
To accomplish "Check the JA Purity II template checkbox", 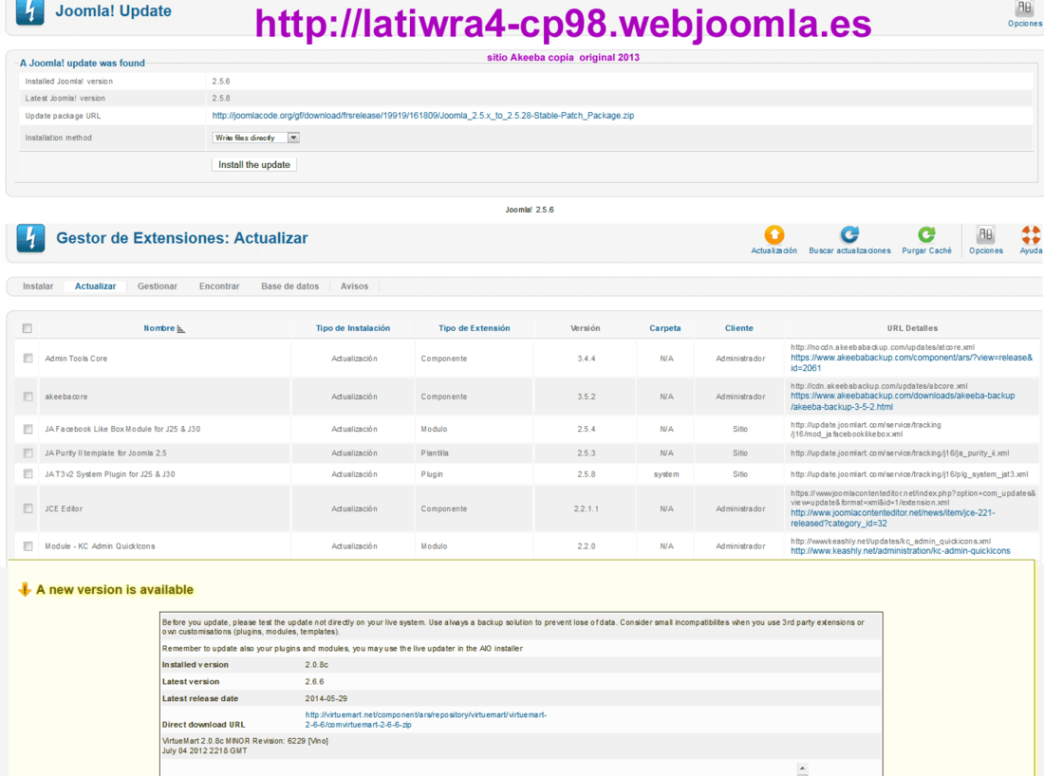I will [x=28, y=453].
